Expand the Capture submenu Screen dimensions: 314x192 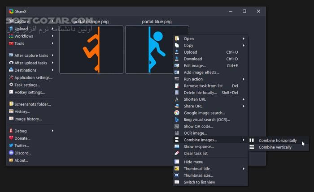(x=52, y=21)
